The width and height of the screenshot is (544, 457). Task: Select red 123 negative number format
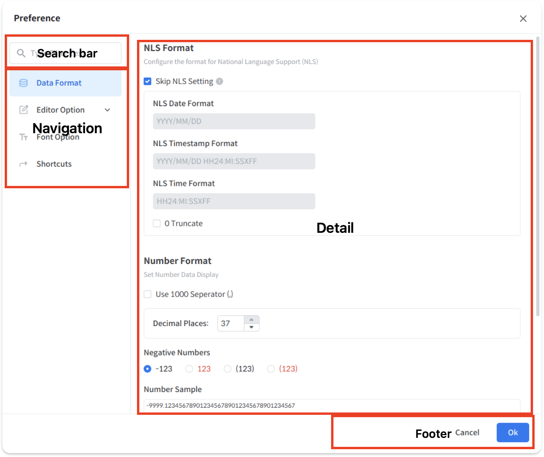pyautogui.click(x=189, y=369)
